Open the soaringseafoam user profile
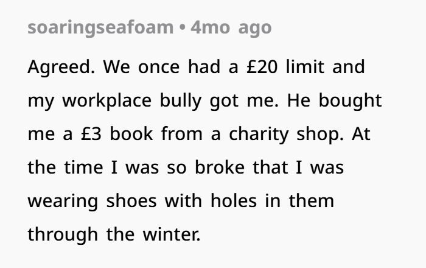The height and width of the screenshot is (268, 426). [100, 28]
